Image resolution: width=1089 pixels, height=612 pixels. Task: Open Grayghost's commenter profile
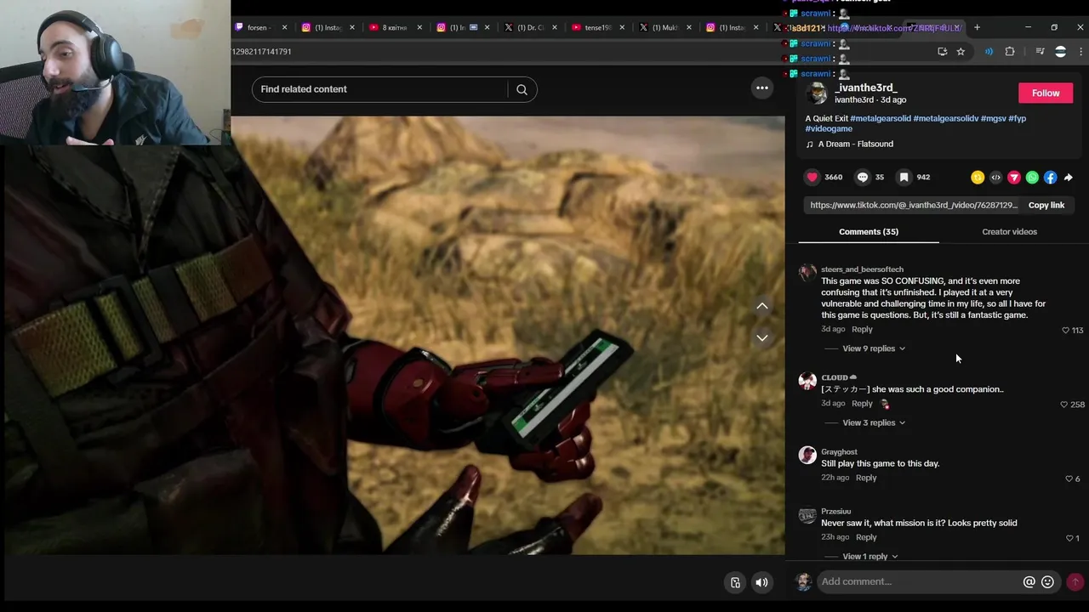click(807, 456)
